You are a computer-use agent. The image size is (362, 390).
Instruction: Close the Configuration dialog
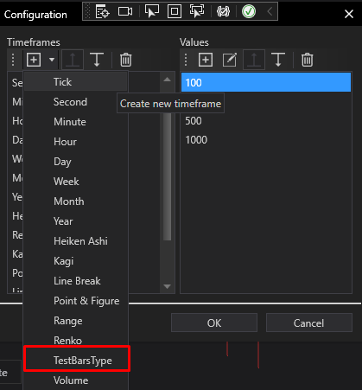click(x=349, y=14)
